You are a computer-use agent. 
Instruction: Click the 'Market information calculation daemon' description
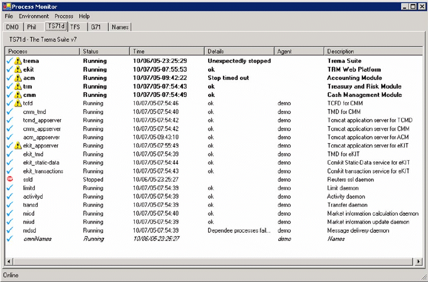coord(373,213)
